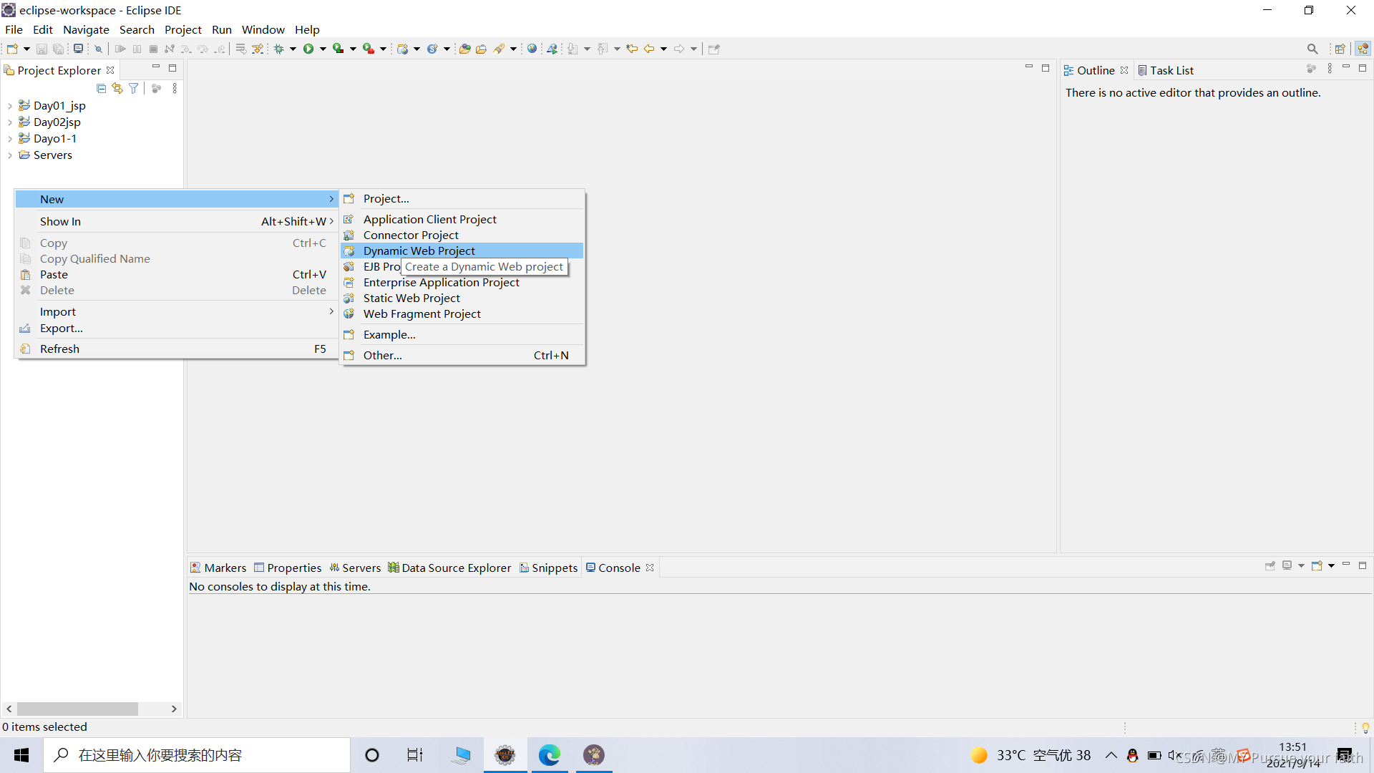The height and width of the screenshot is (773, 1374).
Task: Click the green Run button icon
Action: point(308,49)
